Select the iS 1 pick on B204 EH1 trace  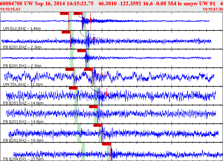click(106, 144)
